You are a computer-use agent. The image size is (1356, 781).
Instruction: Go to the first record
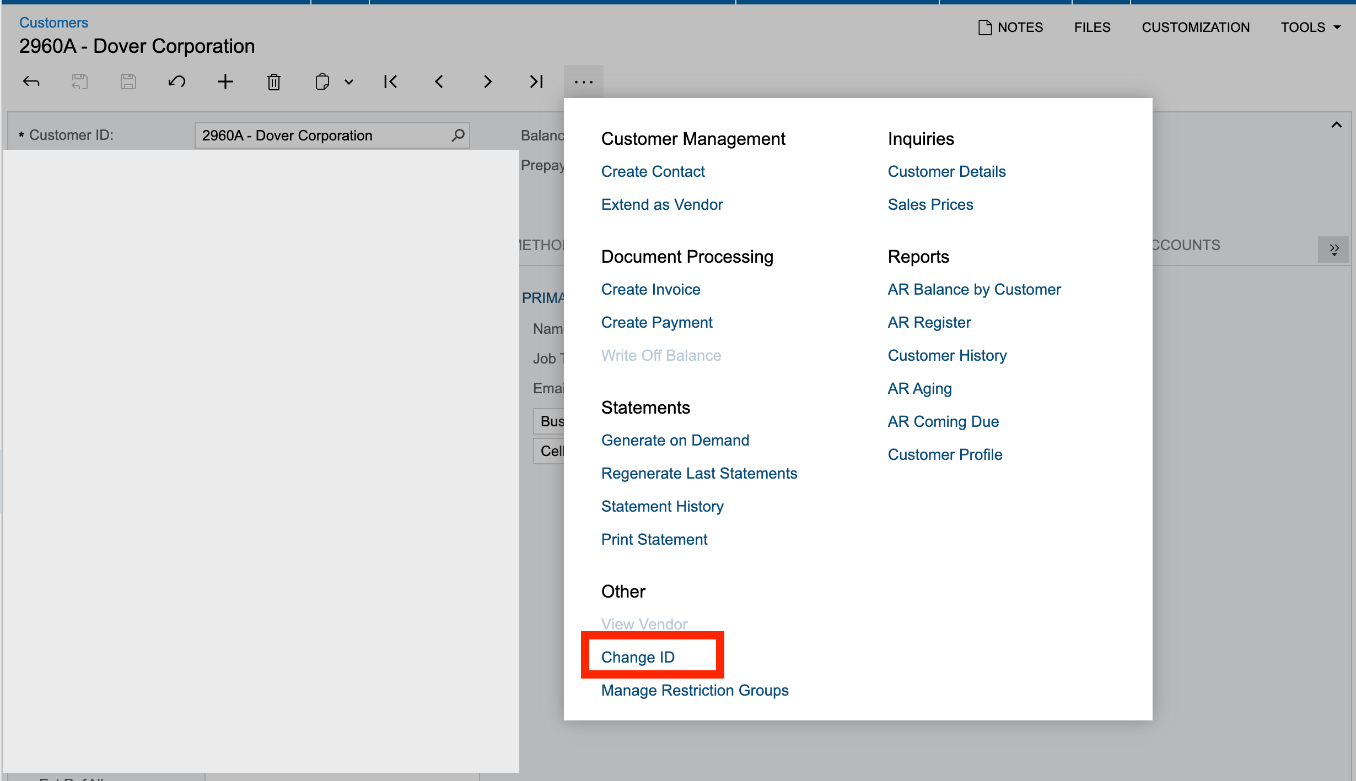391,82
